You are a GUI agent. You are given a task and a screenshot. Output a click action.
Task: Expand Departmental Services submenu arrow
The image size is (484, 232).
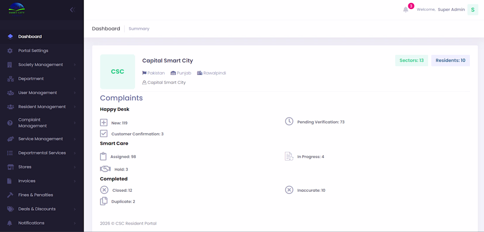(75, 153)
